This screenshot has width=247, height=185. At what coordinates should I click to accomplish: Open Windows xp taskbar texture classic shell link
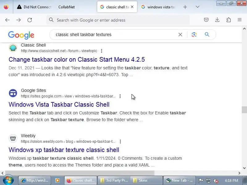coord(64,150)
